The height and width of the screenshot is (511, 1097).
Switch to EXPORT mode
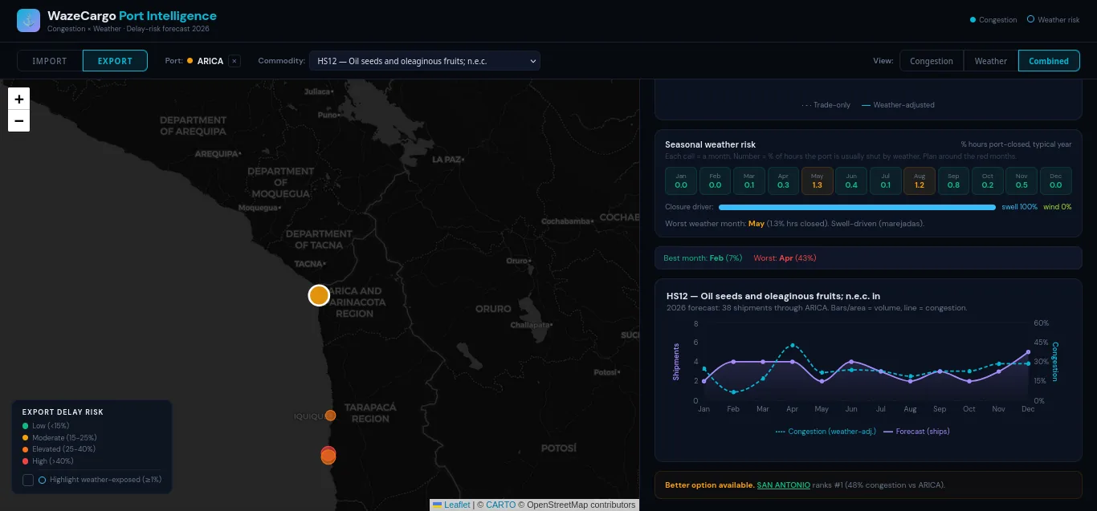pos(115,61)
